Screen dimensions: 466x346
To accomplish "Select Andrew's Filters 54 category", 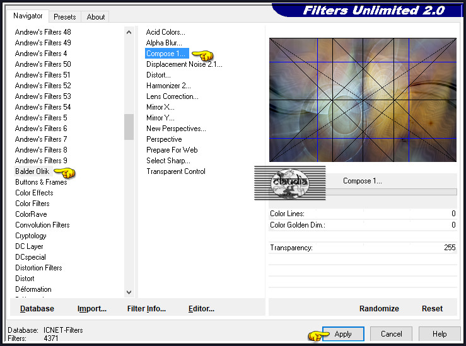I will click(x=43, y=107).
